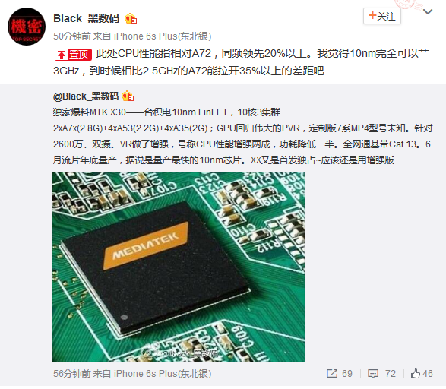Open the Black_黑数码 username link at top
446x389 pixels.
coord(86,18)
